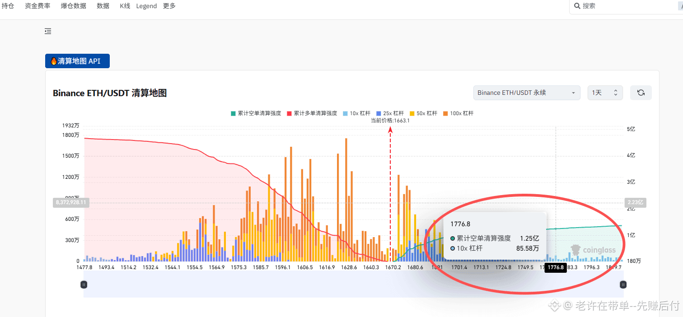Click the 1776.8 x-axis highlight label
This screenshot has height=317, width=683.
click(x=556, y=267)
